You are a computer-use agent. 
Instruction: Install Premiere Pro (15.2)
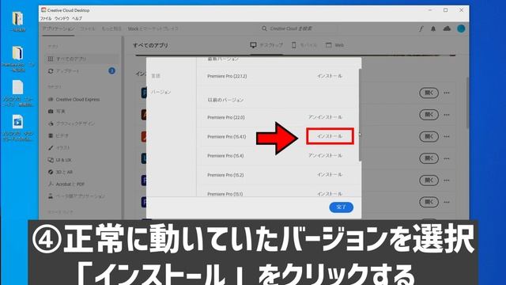pyautogui.click(x=329, y=174)
